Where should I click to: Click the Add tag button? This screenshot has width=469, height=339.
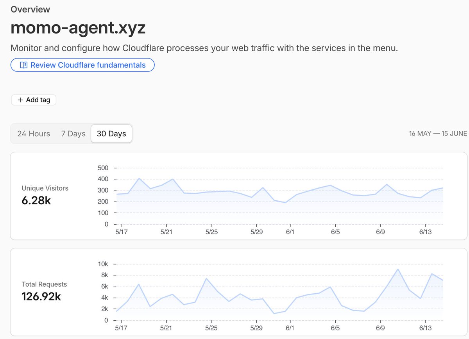pyautogui.click(x=34, y=100)
